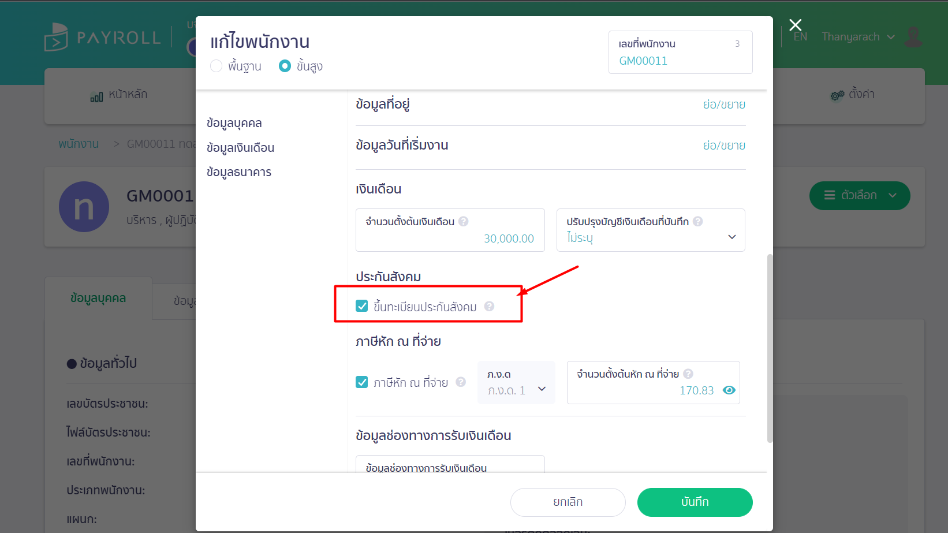Click the bar chart icon beside หน้าหลัก
The width and height of the screenshot is (948, 533).
(x=96, y=96)
